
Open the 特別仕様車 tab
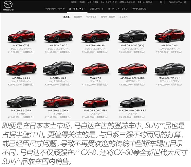pyautogui.click(x=91, y=17)
